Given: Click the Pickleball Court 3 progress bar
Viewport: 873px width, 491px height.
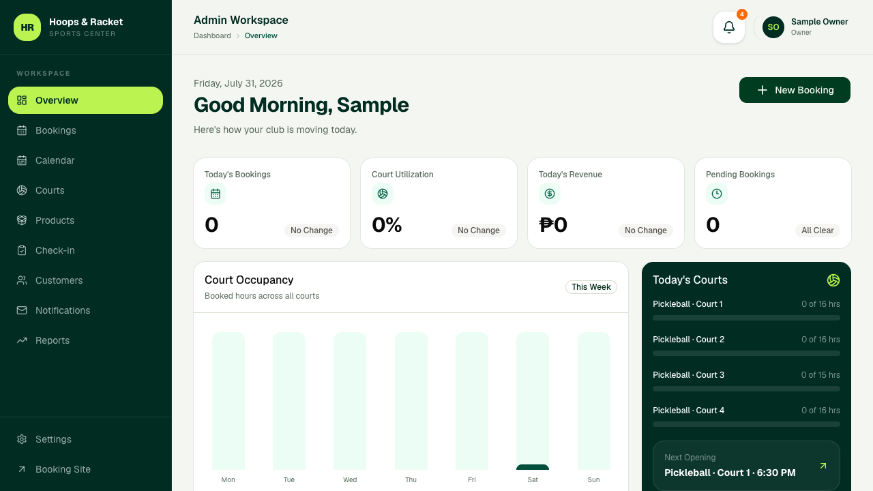Looking at the screenshot, I should 746,389.
